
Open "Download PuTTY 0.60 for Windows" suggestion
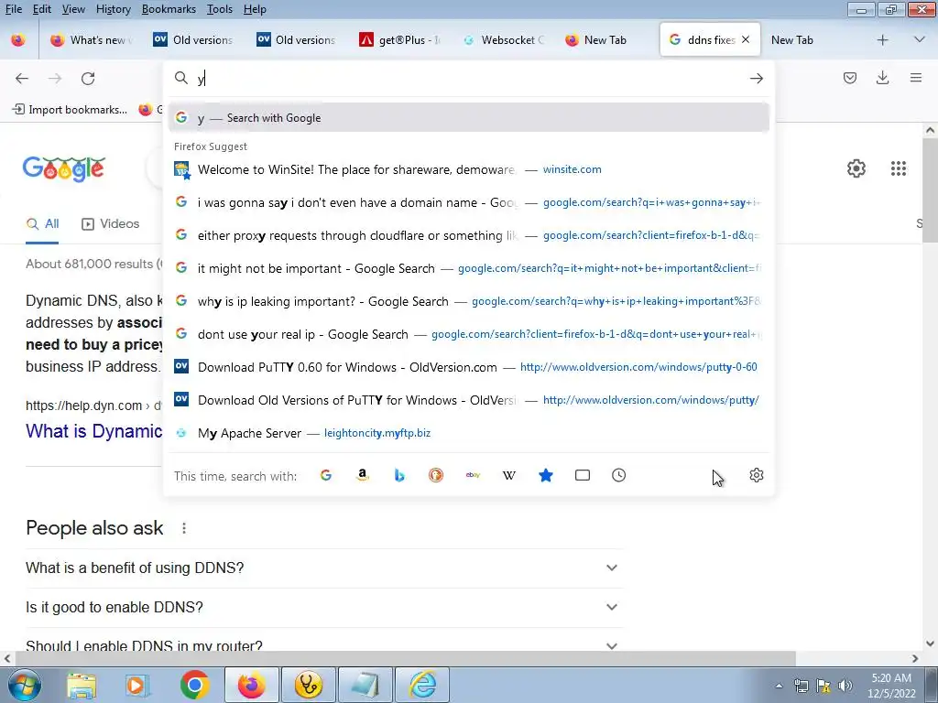point(468,367)
